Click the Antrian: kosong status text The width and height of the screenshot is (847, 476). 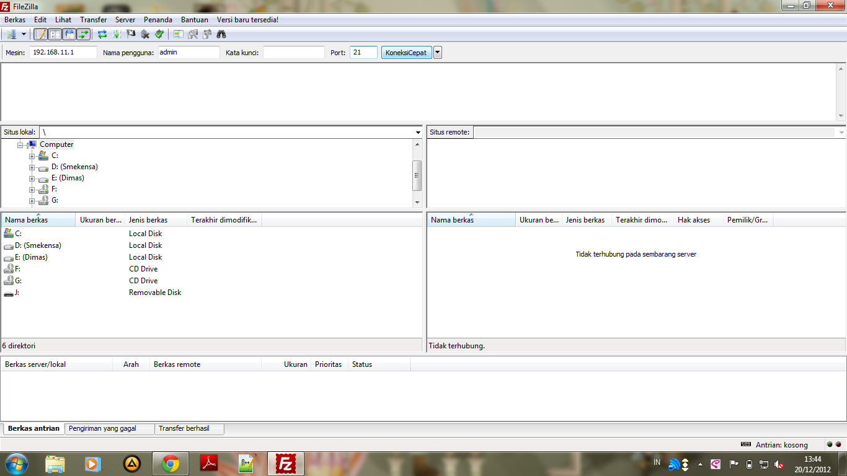pyautogui.click(x=782, y=445)
